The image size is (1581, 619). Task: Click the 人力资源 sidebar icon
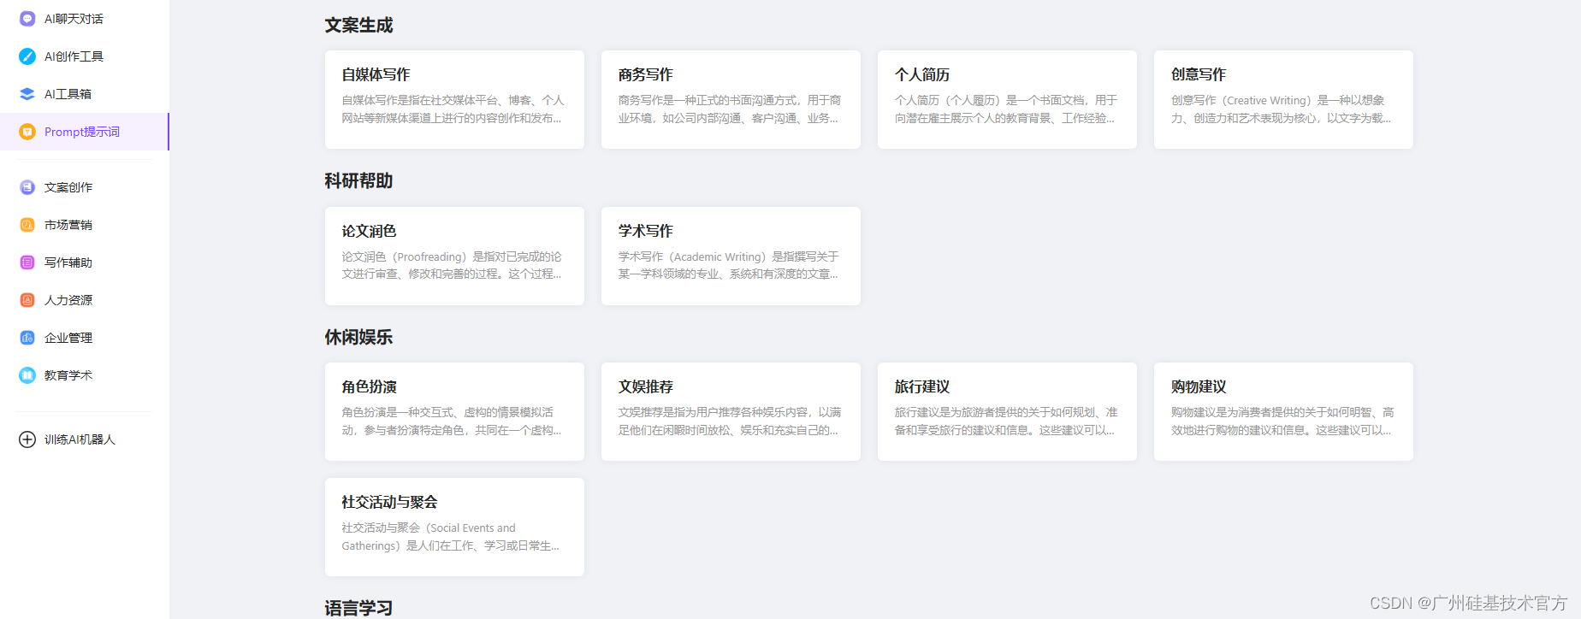tap(27, 300)
